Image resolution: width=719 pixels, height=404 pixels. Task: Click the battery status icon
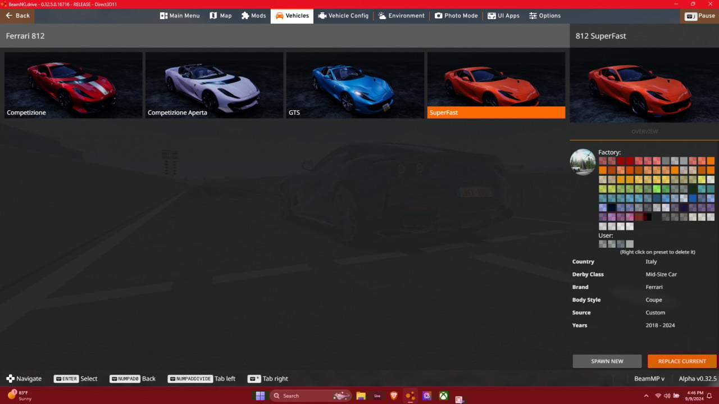click(x=676, y=396)
